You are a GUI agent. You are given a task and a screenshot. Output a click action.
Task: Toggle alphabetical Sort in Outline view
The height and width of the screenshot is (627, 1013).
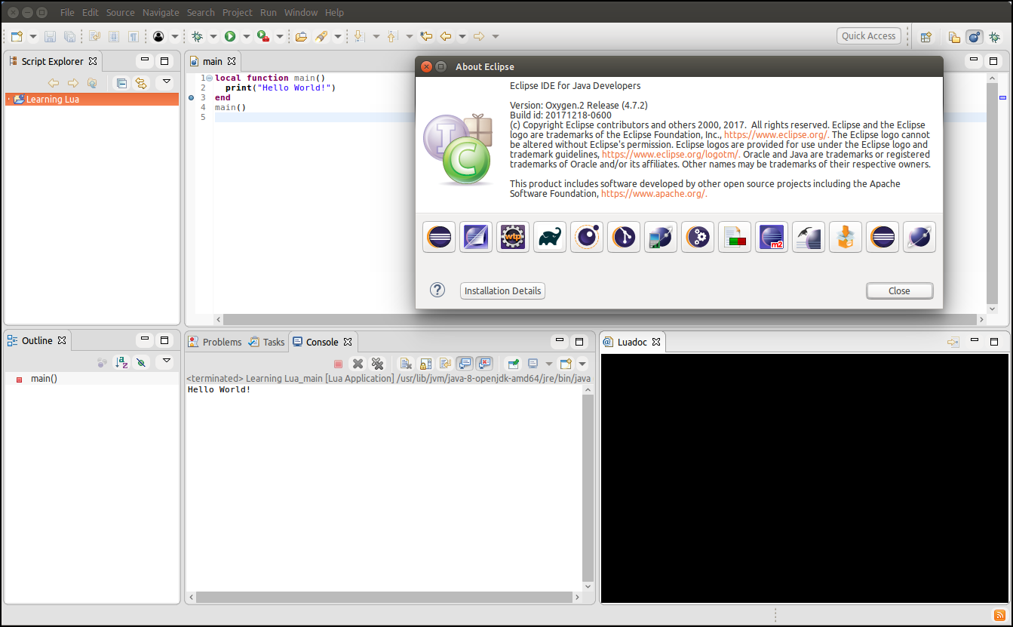pos(121,362)
